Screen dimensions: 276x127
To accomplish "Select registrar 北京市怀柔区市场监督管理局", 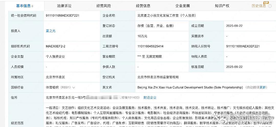I will (158, 77).
